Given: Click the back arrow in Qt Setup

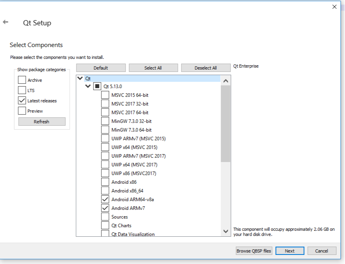Looking at the screenshot, I should pos(6,22).
